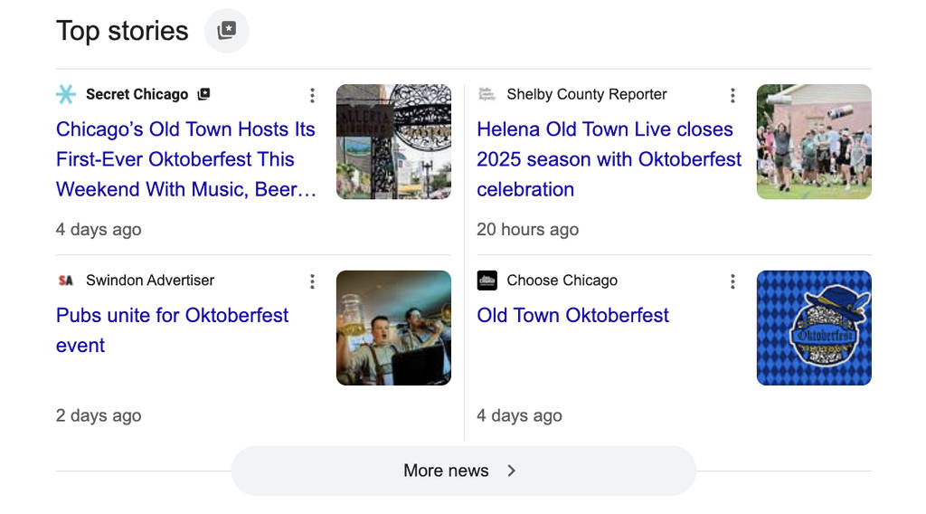Read the Pubs unite for Oktoberfest article
Screen dimensions: 926x514
point(172,329)
